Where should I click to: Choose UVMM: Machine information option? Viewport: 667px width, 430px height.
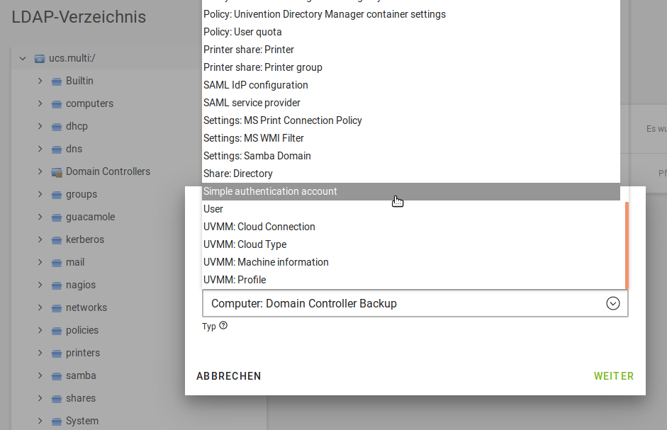[411, 262]
